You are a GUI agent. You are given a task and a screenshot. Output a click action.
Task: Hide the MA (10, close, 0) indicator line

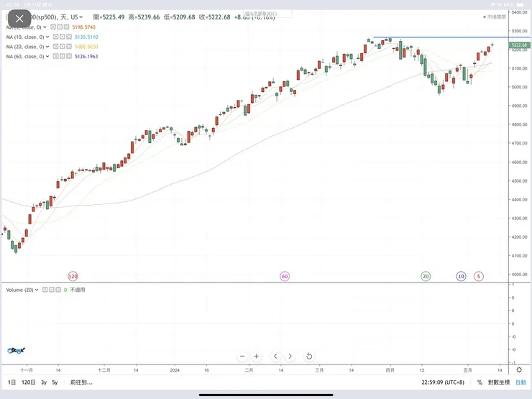(x=56, y=37)
